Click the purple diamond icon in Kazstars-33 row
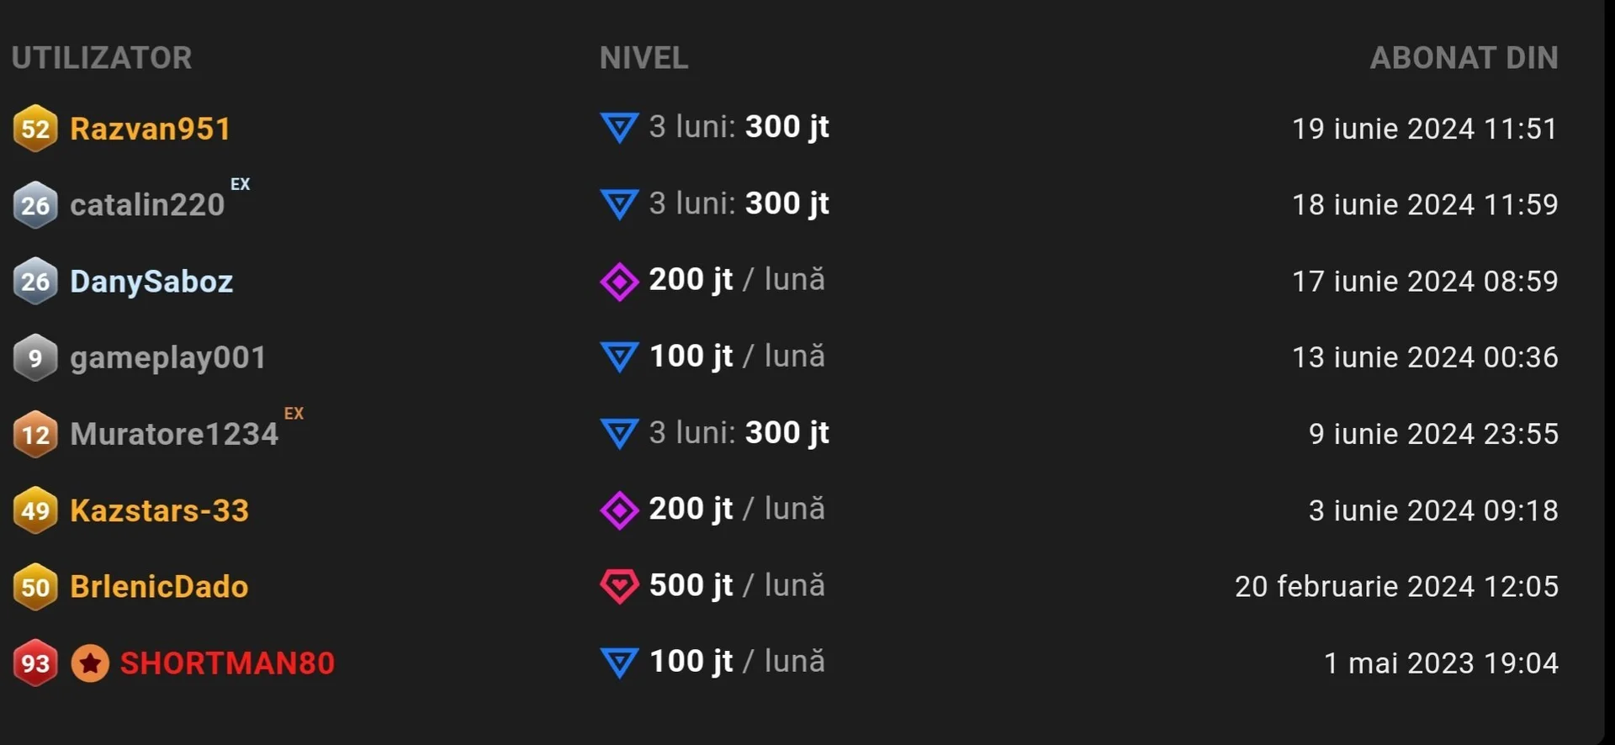1615x745 pixels. click(619, 510)
